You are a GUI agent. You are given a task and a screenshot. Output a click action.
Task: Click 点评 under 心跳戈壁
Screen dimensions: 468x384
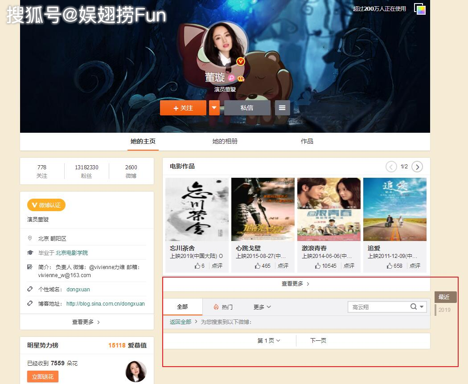pyautogui.click(x=283, y=266)
